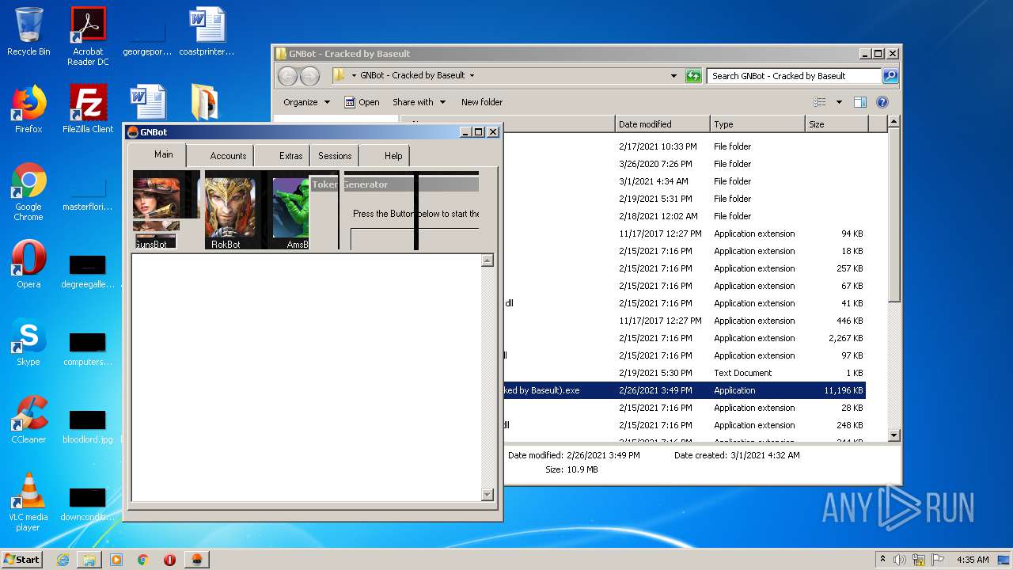
Task: Sort by Type column header
Action: (x=757, y=124)
